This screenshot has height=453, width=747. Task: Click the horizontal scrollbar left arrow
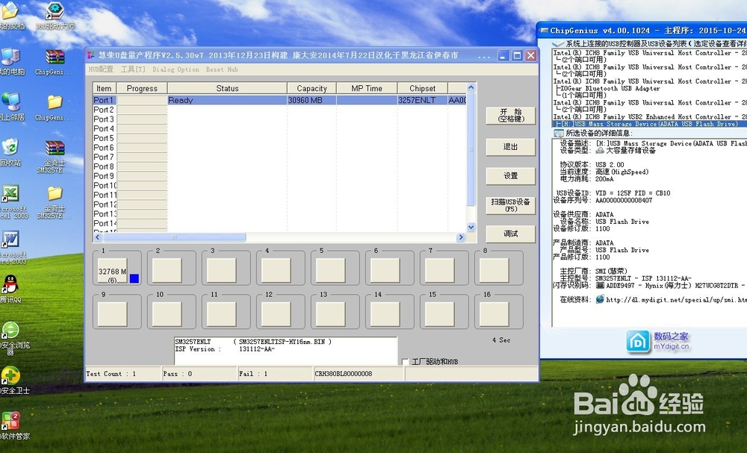[x=98, y=237]
